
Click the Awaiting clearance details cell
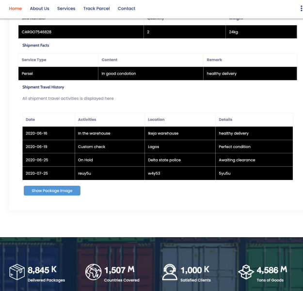(237, 160)
